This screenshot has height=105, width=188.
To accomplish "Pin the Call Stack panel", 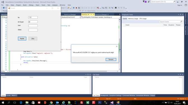I will (x=180, y=74).
